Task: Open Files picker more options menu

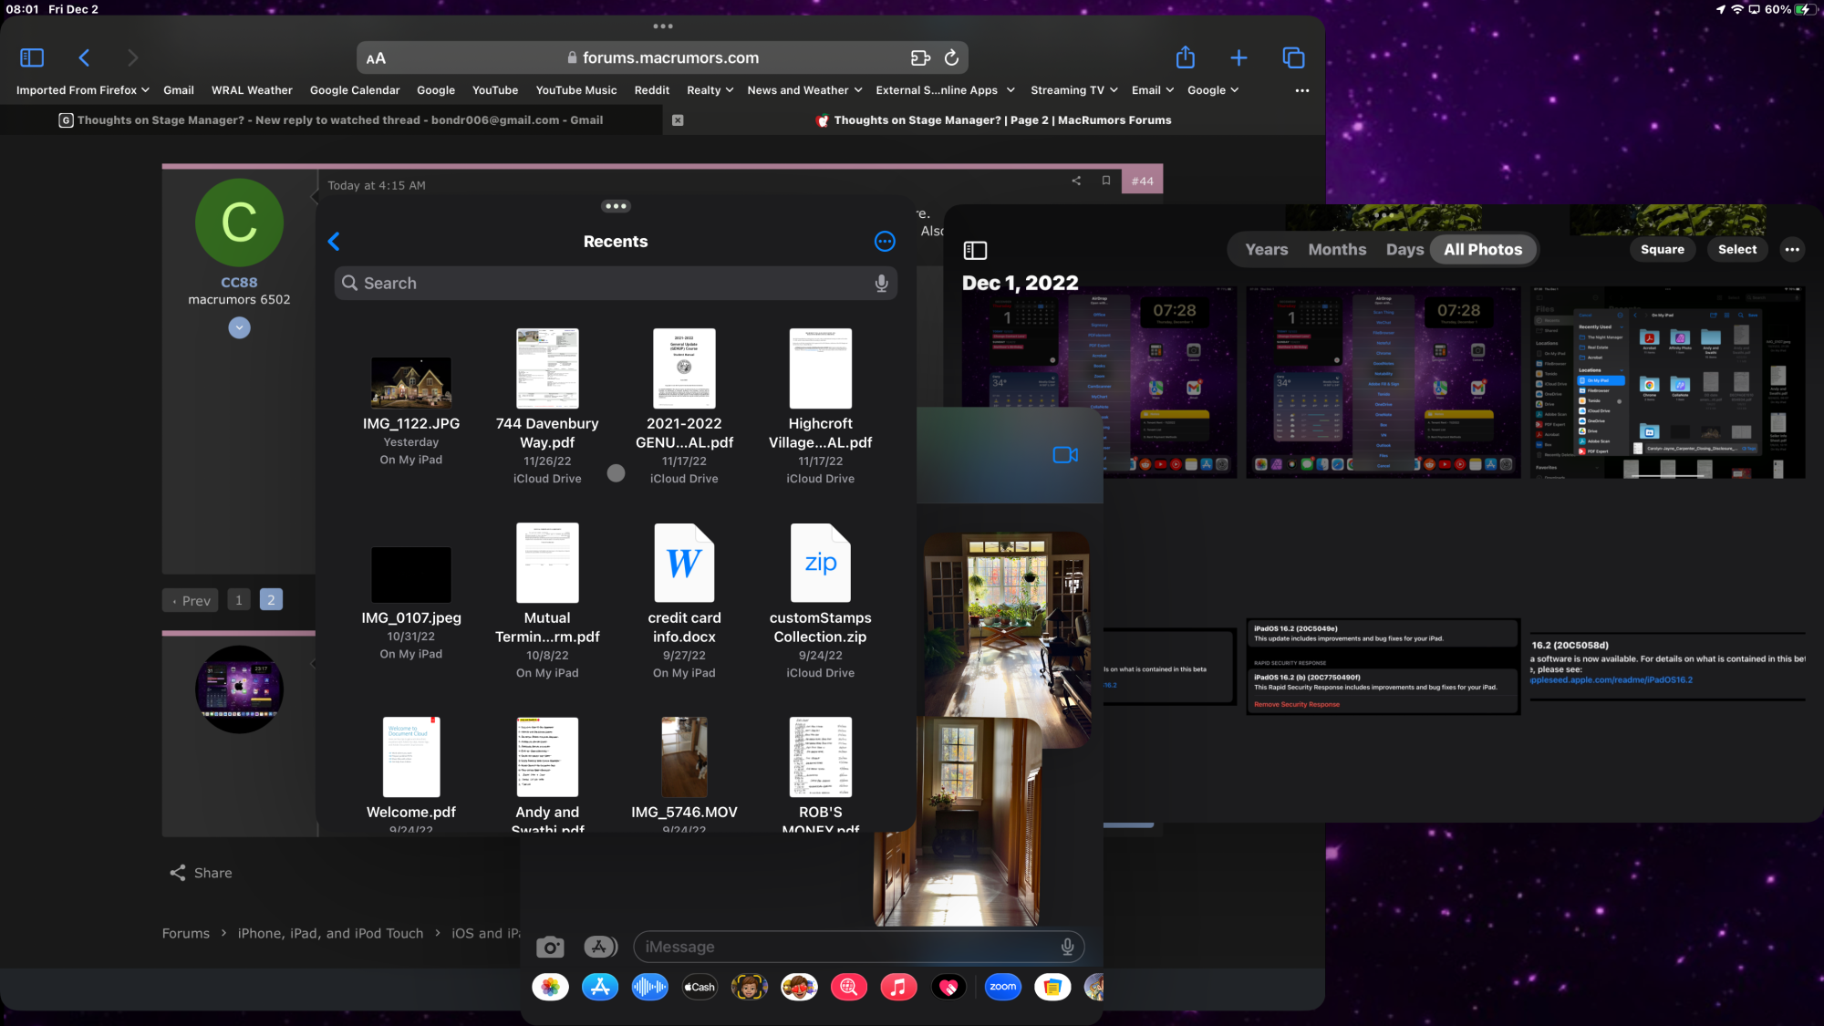Action: pyautogui.click(x=885, y=242)
